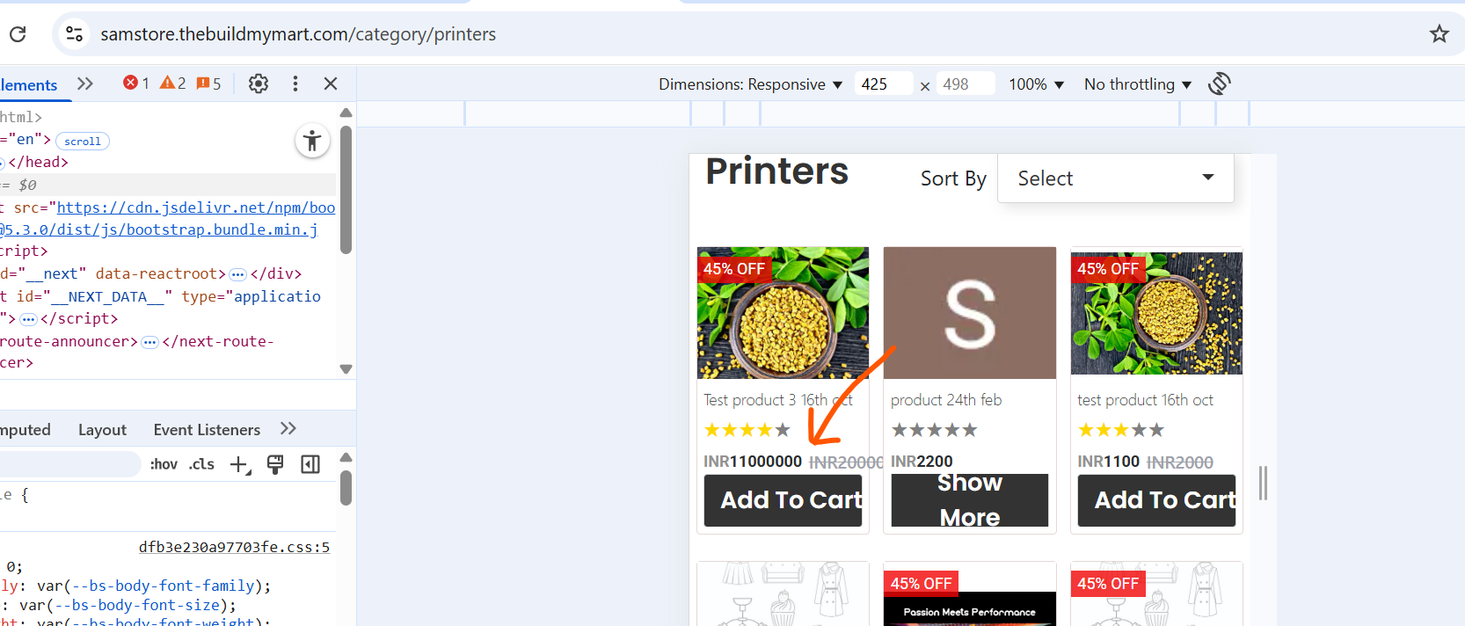Screen dimensions: 1465x626
Task: Open the No throttling dropdown
Action: point(1138,84)
